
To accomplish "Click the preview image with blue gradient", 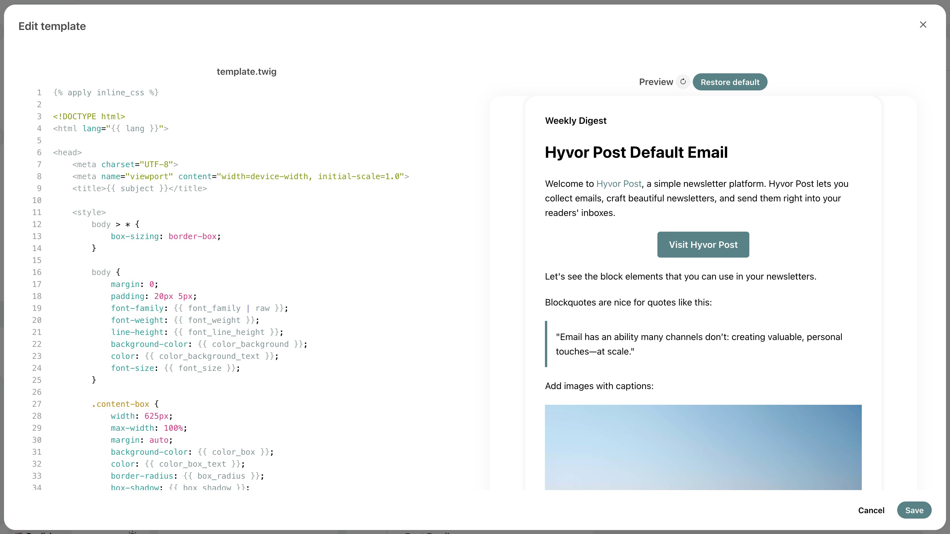I will [x=703, y=447].
